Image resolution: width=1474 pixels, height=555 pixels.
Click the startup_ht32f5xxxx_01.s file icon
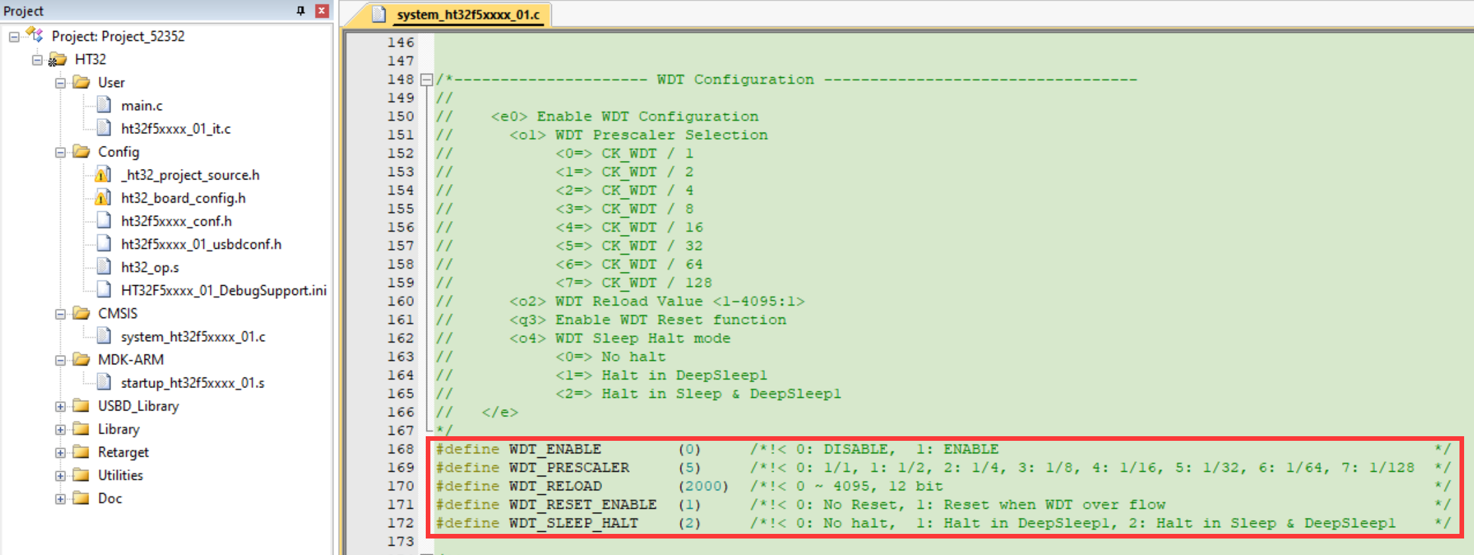pos(104,382)
